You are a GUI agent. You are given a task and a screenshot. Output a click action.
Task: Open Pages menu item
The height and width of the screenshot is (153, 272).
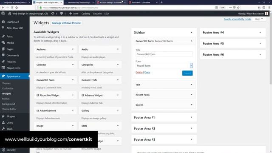pos(10,49)
